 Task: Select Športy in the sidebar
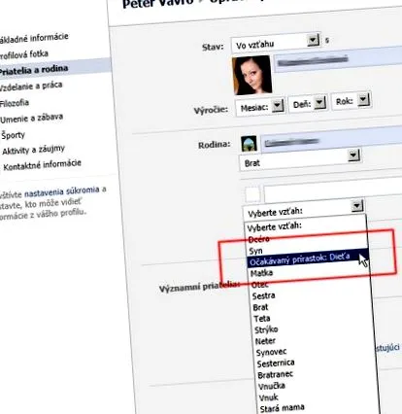pos(13,135)
